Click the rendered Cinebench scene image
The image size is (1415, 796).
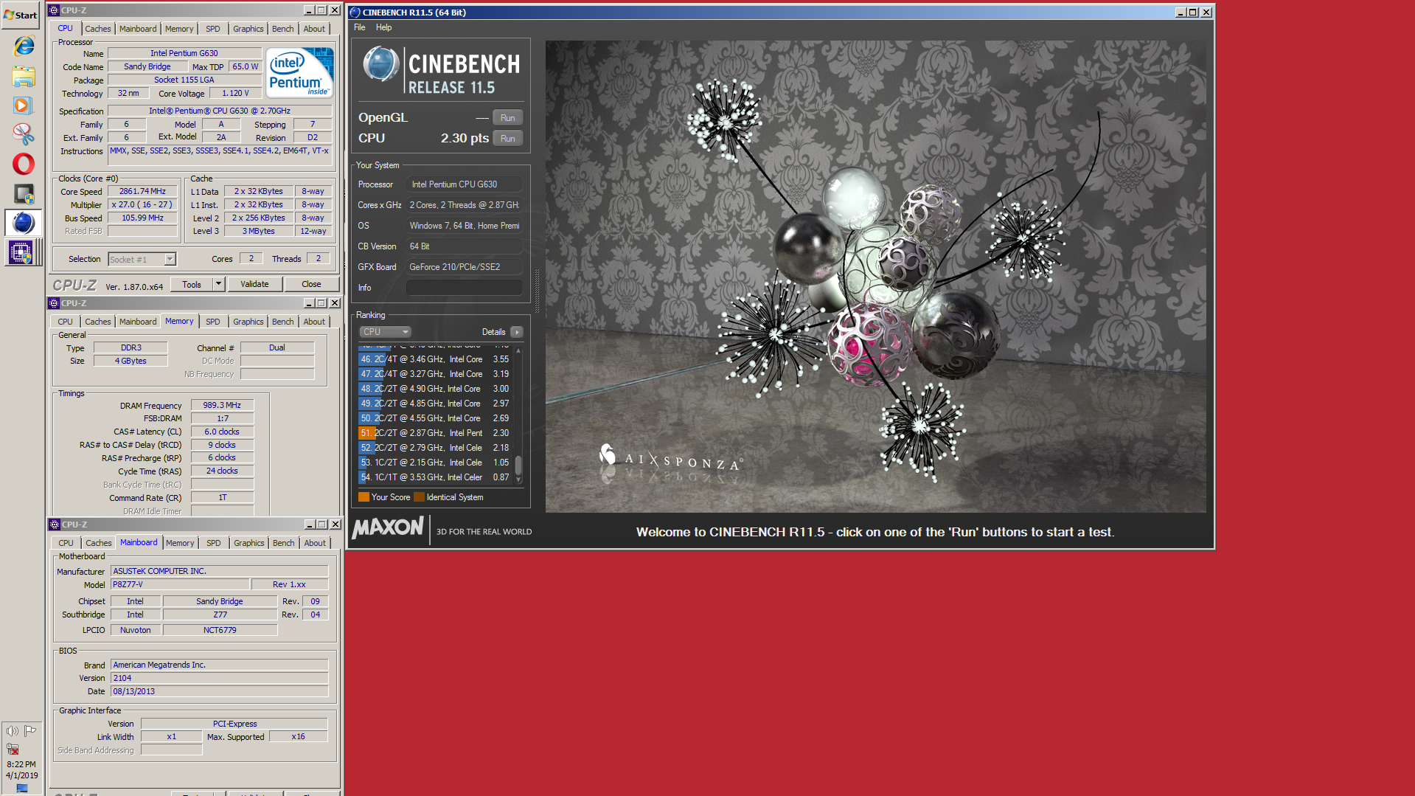(x=875, y=276)
